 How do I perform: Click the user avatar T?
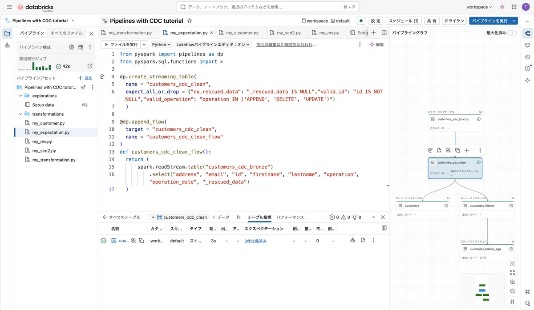[526, 7]
